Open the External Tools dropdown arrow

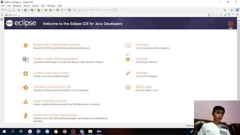coord(42,10)
